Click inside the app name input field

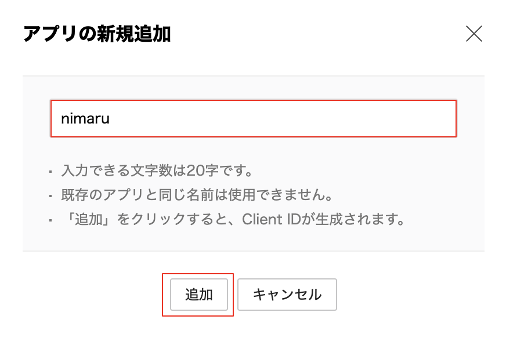252,118
